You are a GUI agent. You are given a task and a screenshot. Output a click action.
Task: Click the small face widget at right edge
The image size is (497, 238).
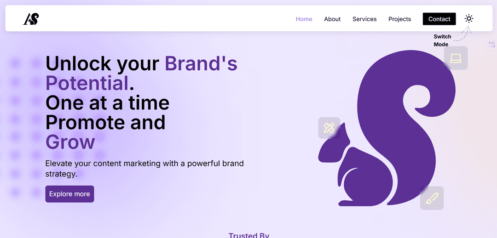[491, 43]
